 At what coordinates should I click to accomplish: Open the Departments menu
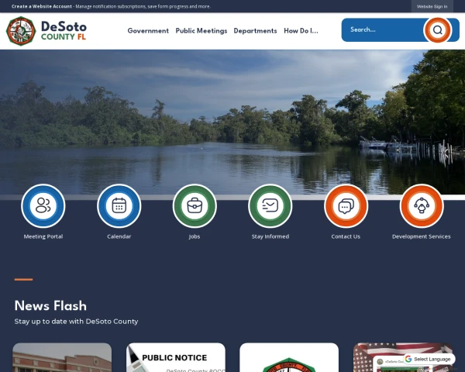pos(255,31)
